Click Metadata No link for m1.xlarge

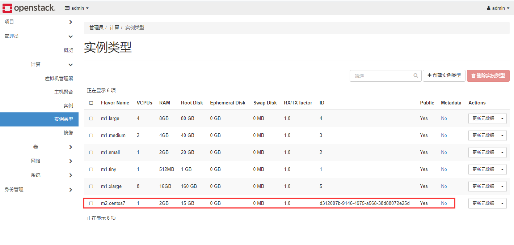pyautogui.click(x=444, y=186)
